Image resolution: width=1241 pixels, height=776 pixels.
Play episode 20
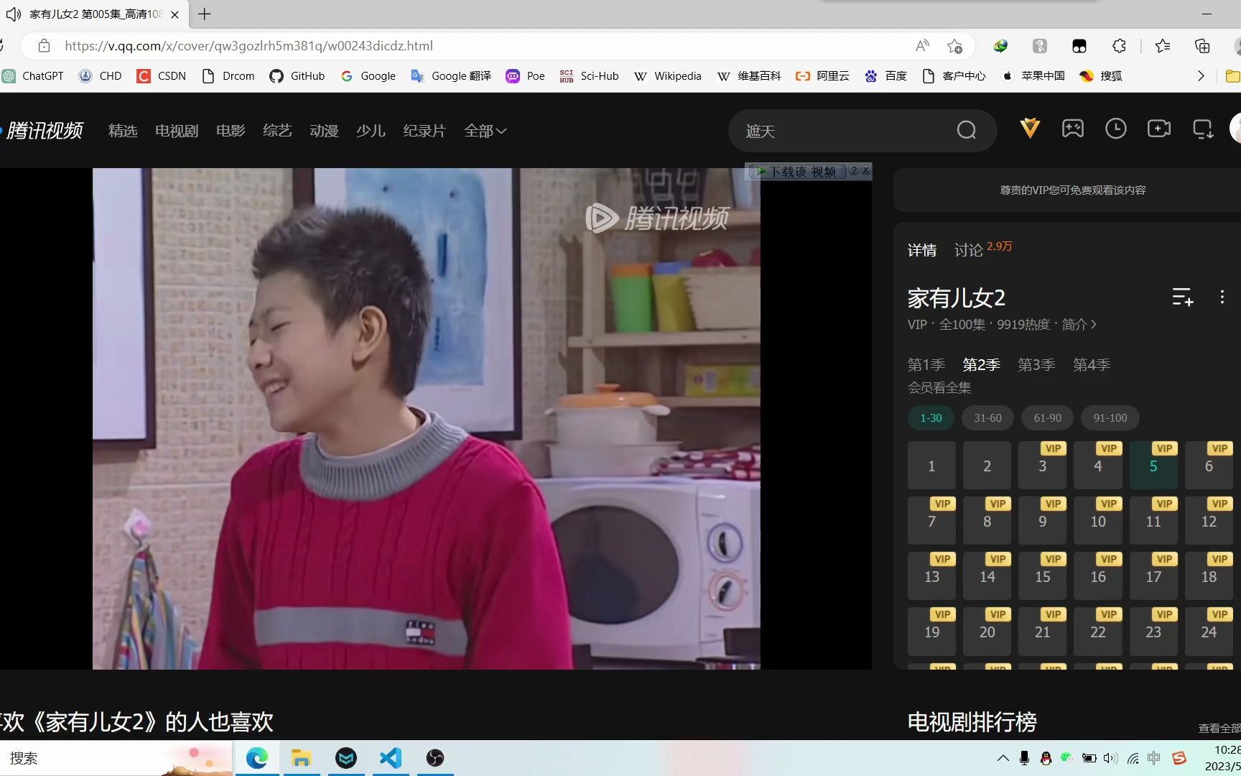click(x=987, y=632)
